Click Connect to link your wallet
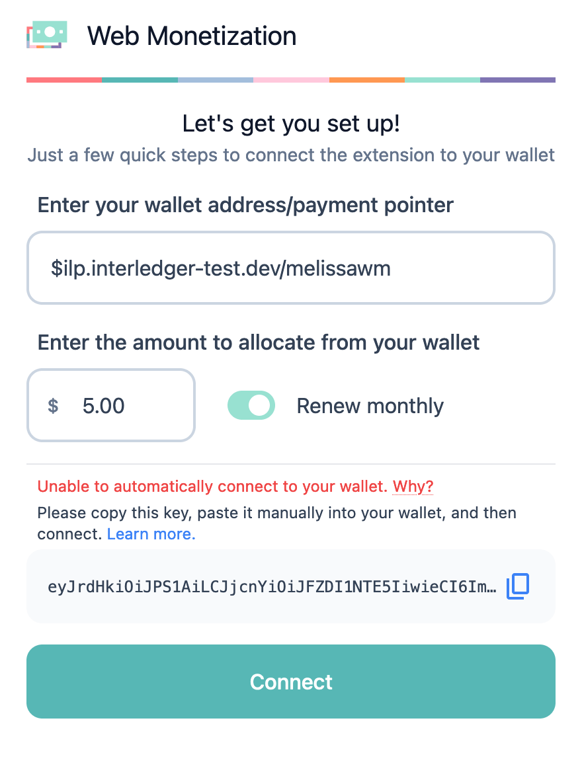Screen dimensions: 582x780 (x=291, y=682)
